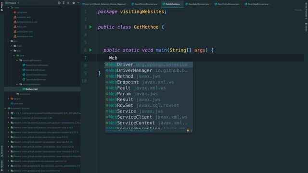Click the collapse all icon in Project panel
This screenshot has height=173, width=308.
click(68, 3)
